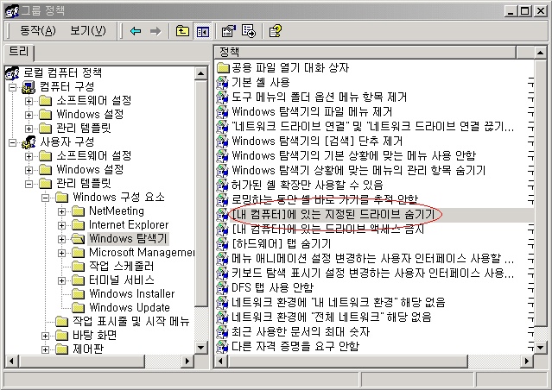Click the Up One Level folder icon

(x=181, y=31)
